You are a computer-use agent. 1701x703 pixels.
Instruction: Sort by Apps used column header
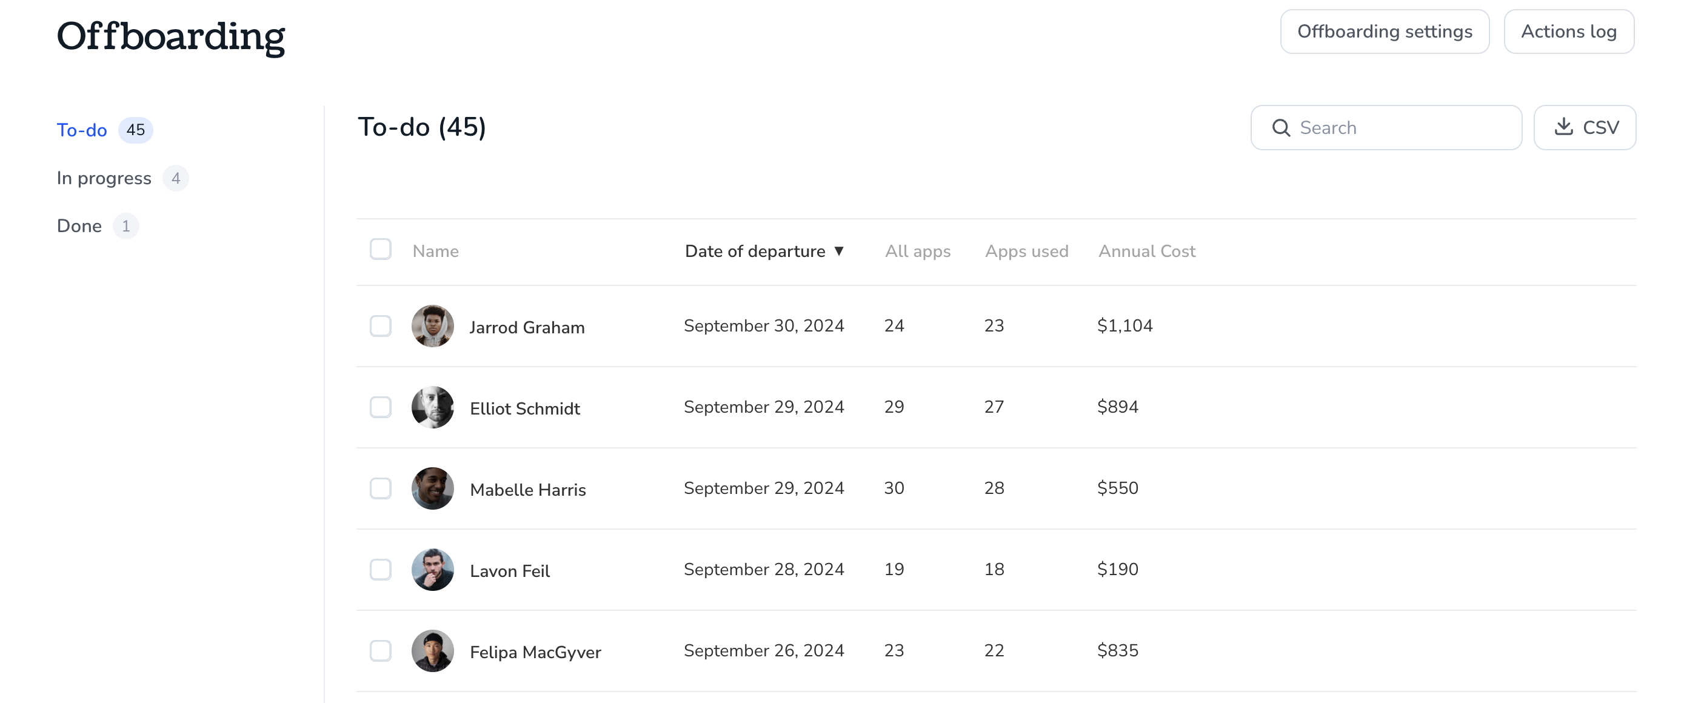pos(1026,252)
